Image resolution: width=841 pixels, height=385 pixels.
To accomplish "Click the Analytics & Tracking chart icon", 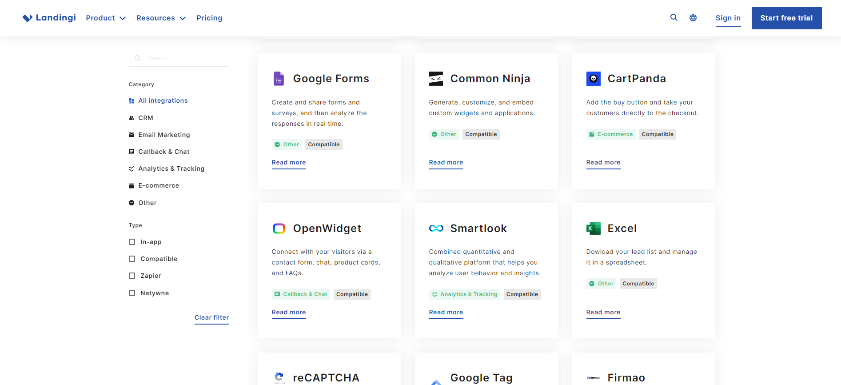I will tap(132, 168).
